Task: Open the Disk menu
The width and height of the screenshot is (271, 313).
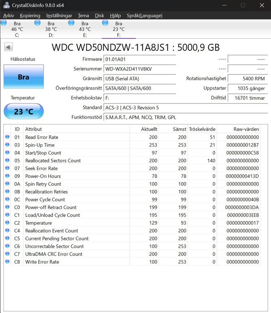Action: tap(99, 16)
